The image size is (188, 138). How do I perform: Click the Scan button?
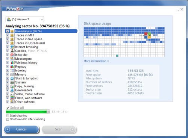(59, 129)
